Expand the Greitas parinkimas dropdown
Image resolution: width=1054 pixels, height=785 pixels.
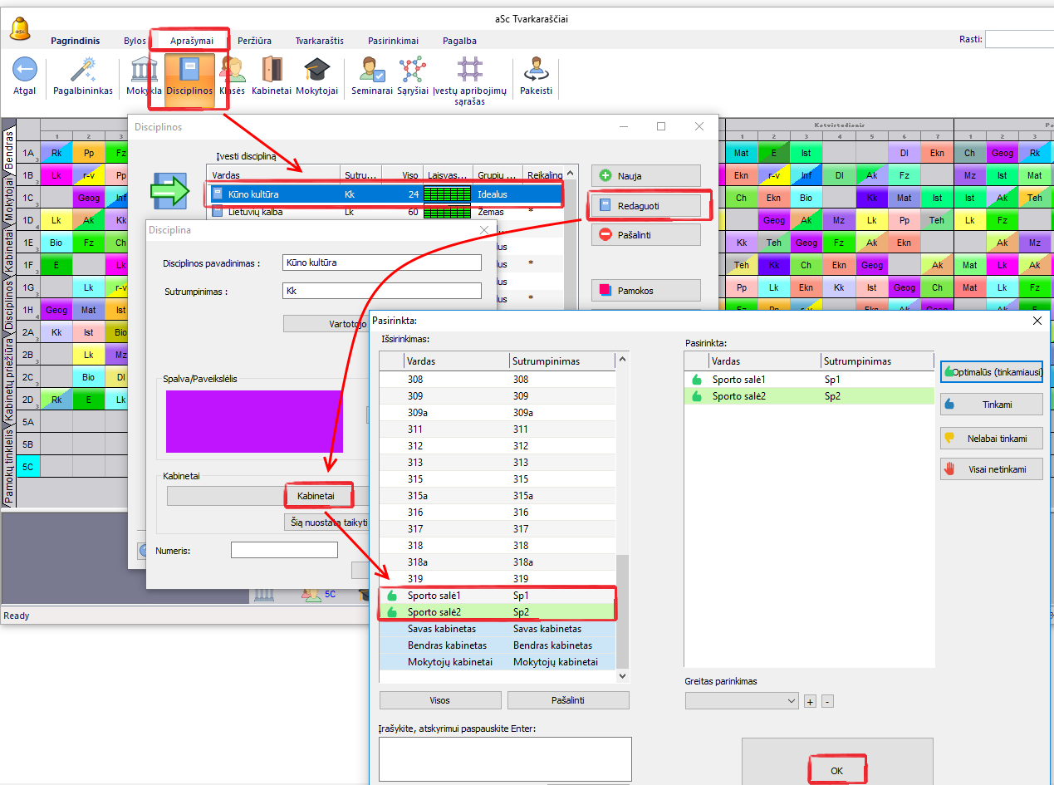point(742,701)
